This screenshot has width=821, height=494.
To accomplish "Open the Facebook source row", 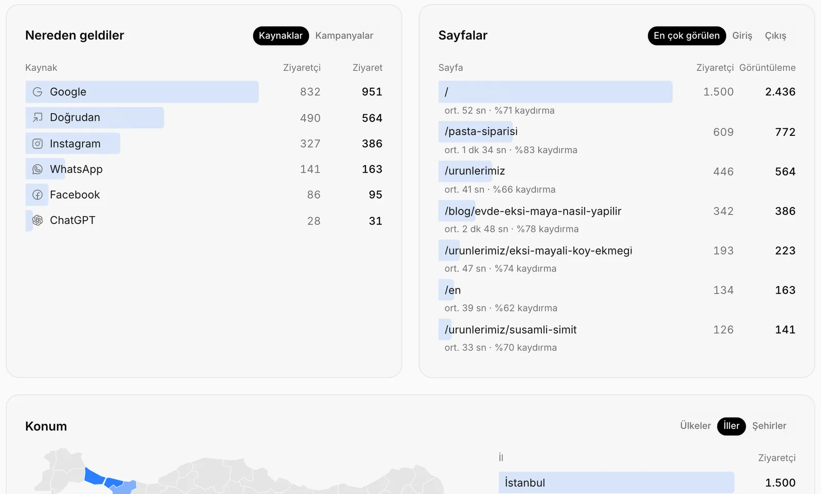I will pos(204,195).
